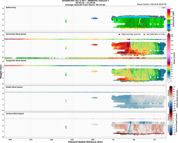Click the Flight Level Max legend marker
Viewport: 178px width, 143px height.
coord(119,34)
